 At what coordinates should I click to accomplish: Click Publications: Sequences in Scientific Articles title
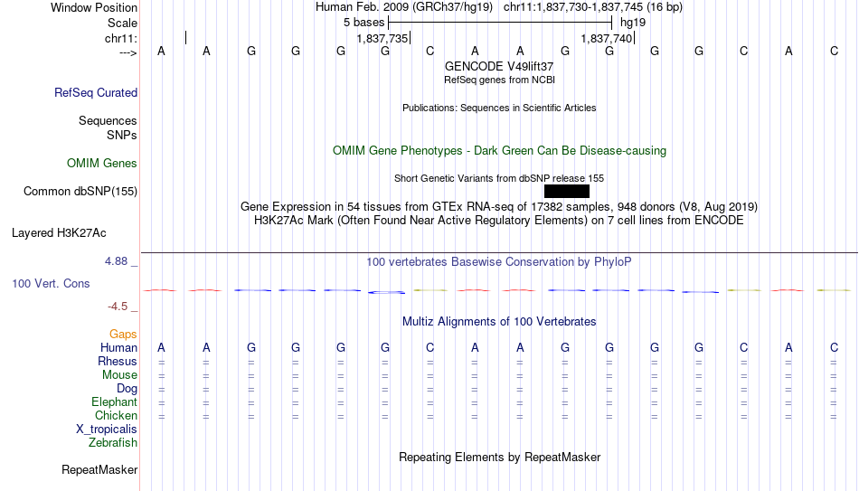[x=499, y=108]
